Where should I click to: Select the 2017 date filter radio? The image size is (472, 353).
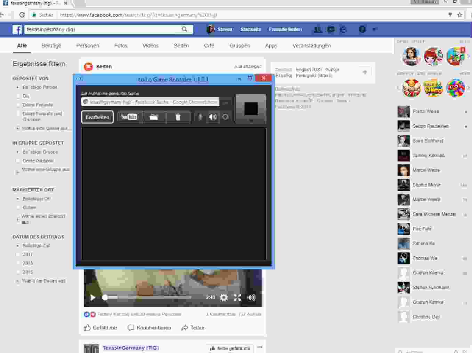click(x=18, y=254)
